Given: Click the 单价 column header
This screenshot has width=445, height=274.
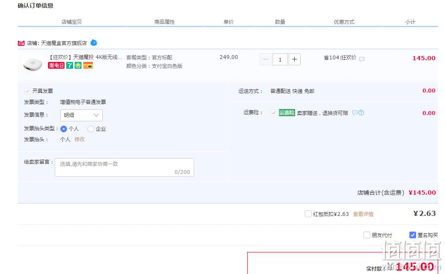Looking at the screenshot, I should pos(228,22).
